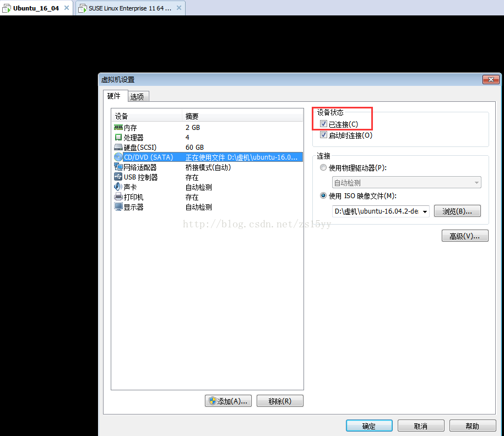Select the 内存 row label
The image size is (504, 436).
click(131, 128)
